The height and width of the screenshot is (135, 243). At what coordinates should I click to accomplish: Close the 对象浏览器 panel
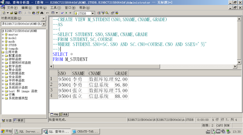click(43, 18)
